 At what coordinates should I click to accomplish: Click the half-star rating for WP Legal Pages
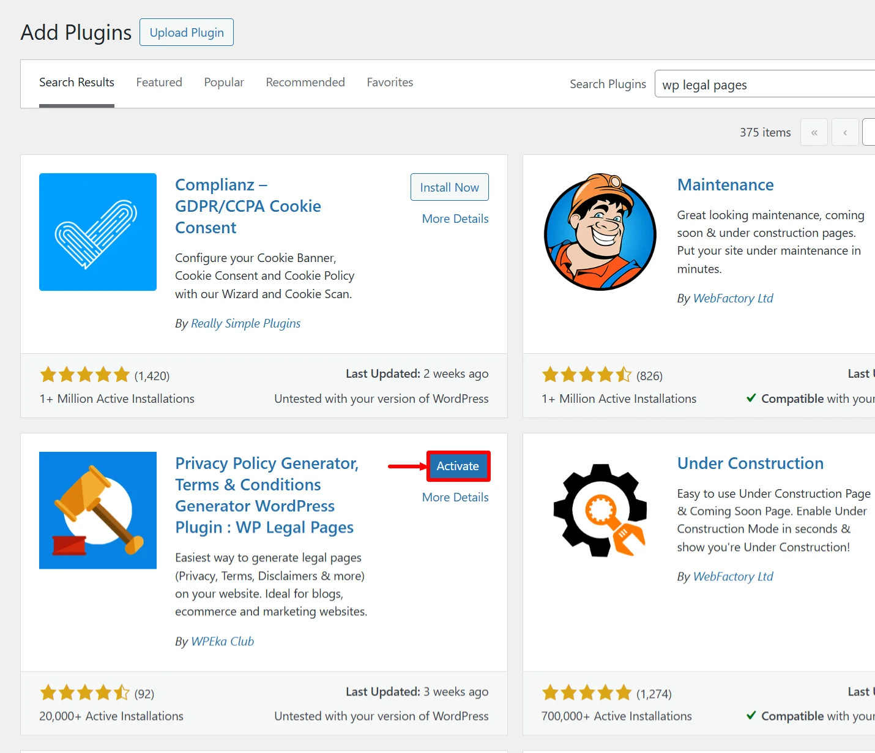[x=121, y=692]
